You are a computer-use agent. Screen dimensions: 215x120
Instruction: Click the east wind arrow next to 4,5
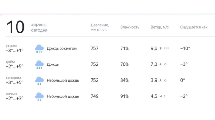pyautogui.click(x=161, y=96)
